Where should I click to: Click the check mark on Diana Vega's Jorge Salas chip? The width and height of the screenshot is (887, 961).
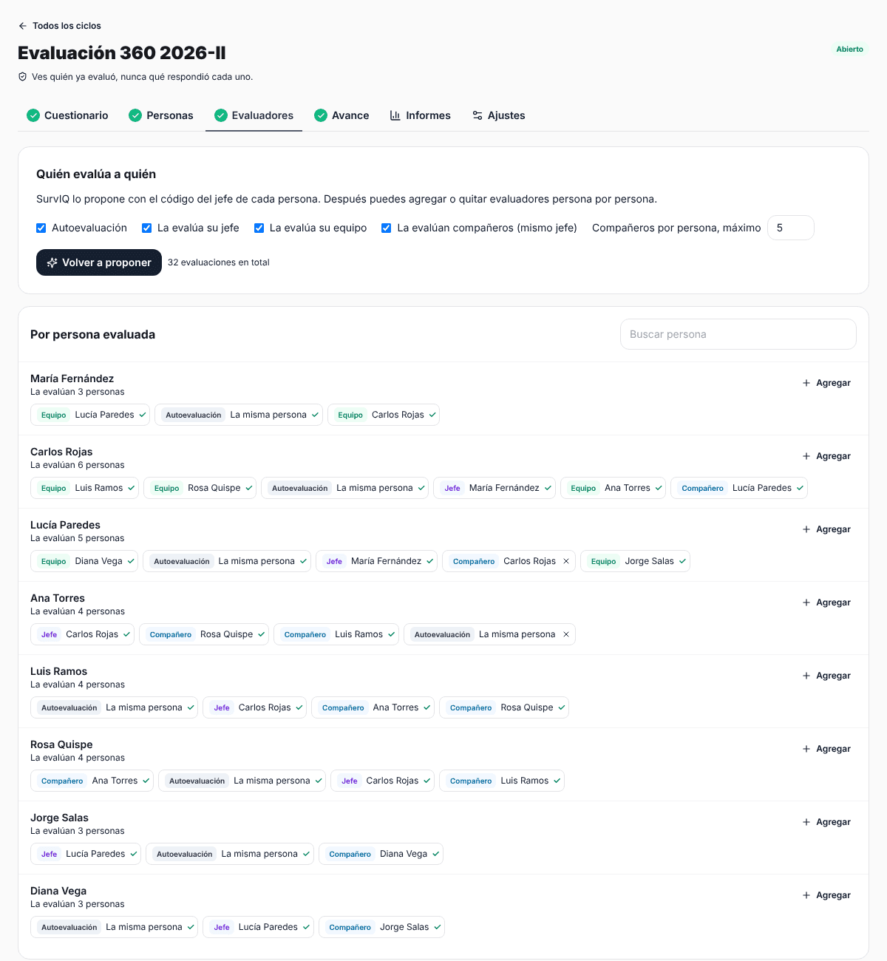[x=437, y=927]
